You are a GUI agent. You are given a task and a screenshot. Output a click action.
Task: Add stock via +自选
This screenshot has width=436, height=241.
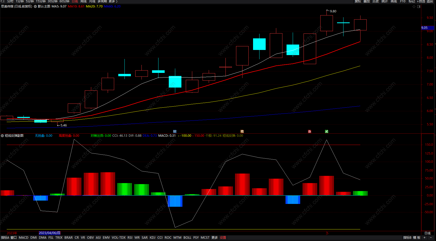pos(421,1)
